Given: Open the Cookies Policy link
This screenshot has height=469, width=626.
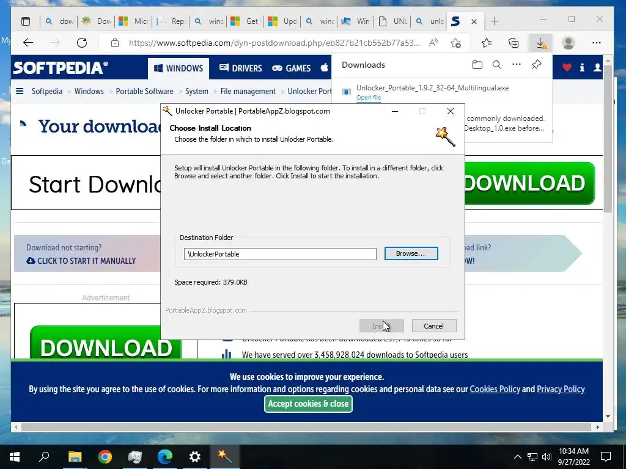Looking at the screenshot, I should point(495,389).
